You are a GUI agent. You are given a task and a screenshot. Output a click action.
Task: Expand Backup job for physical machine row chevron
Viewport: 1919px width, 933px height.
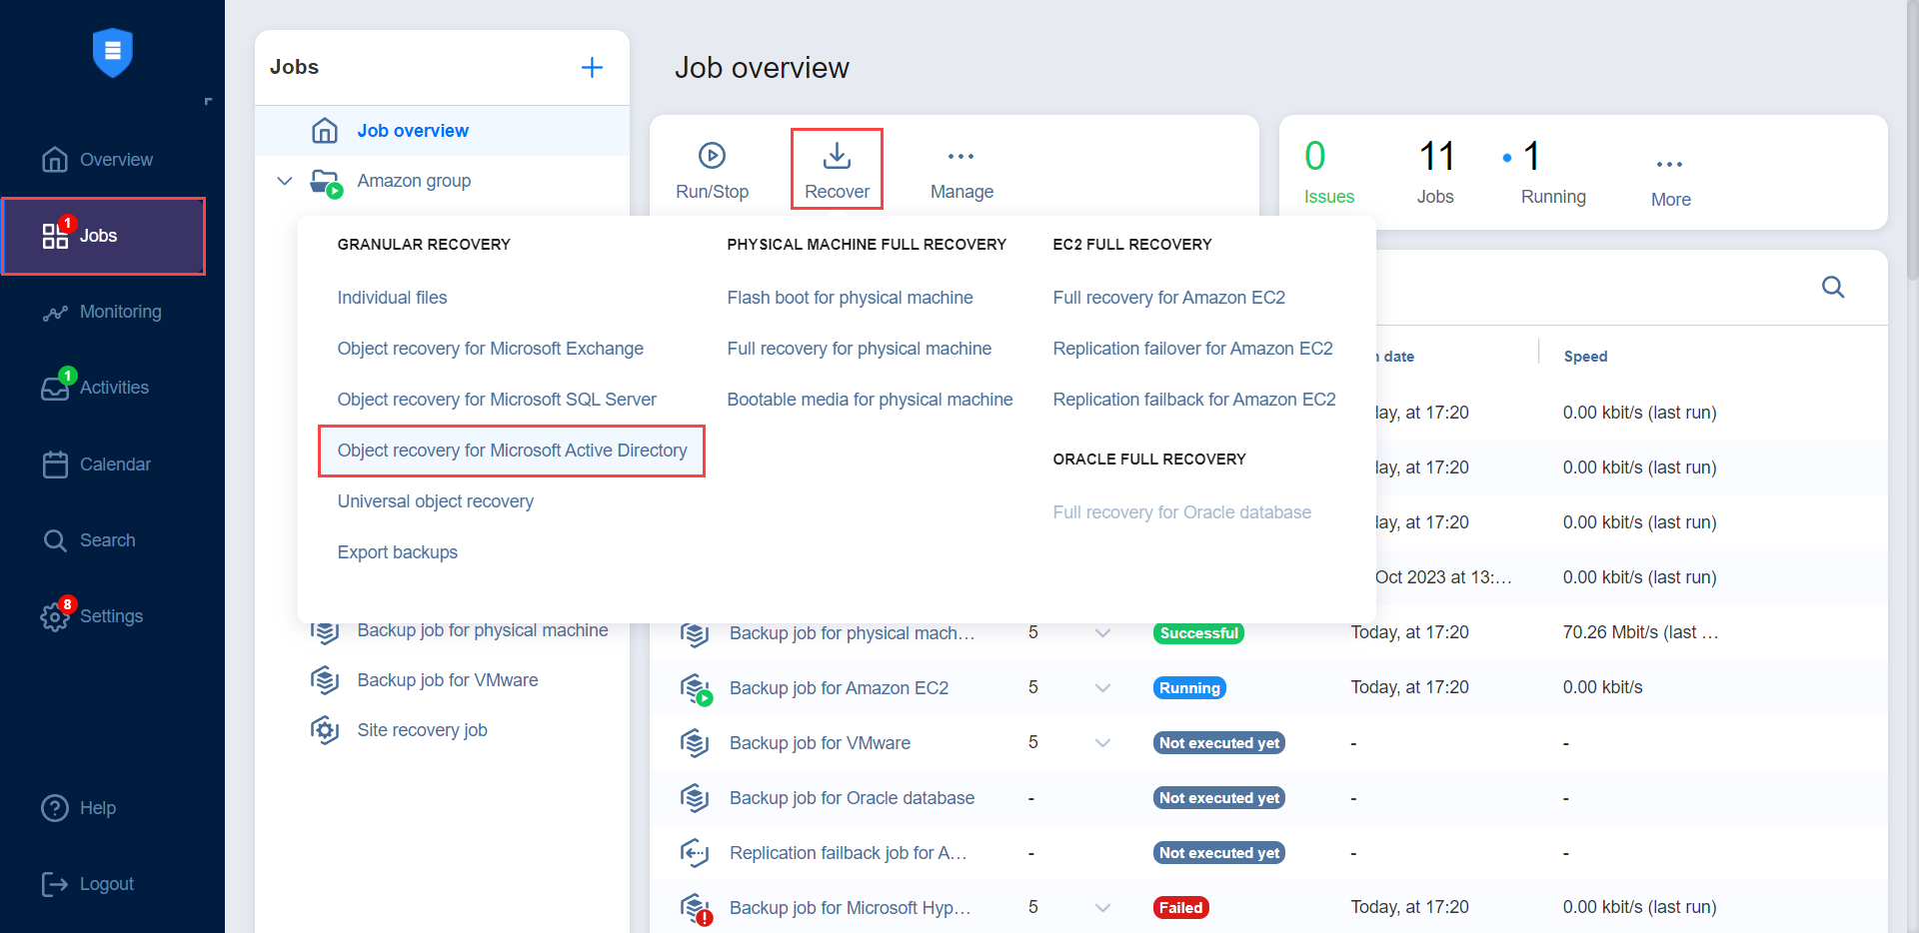pos(1102,633)
